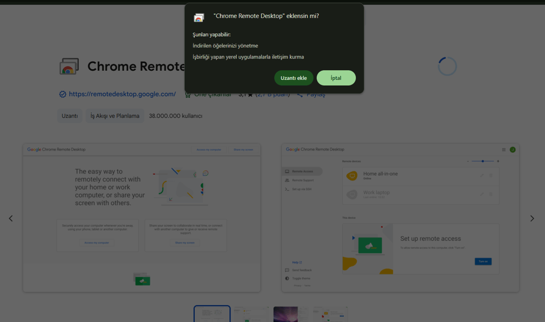Image resolution: width=545 pixels, height=322 pixels.
Task: Click the Help link in screenshot sidebar
Action: (x=297, y=262)
